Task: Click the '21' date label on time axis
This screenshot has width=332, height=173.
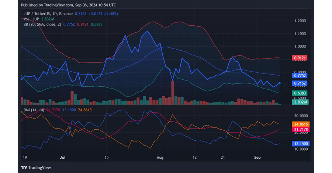Action: (x=222, y=158)
